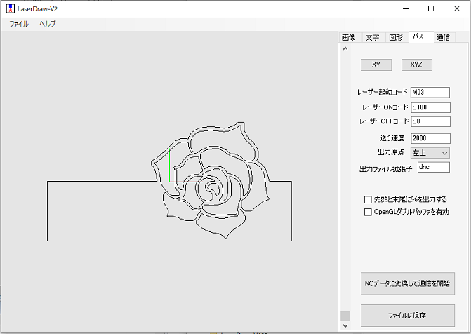Screen dimensions: 471x336
Task: Switch to the 図形 tab
Action: point(396,38)
